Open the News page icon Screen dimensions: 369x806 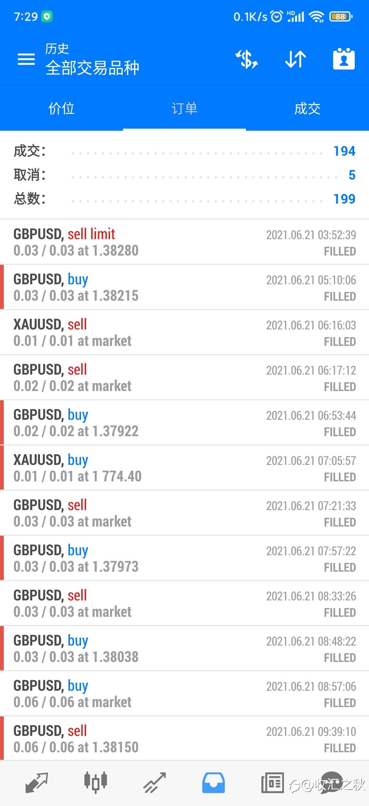click(272, 783)
